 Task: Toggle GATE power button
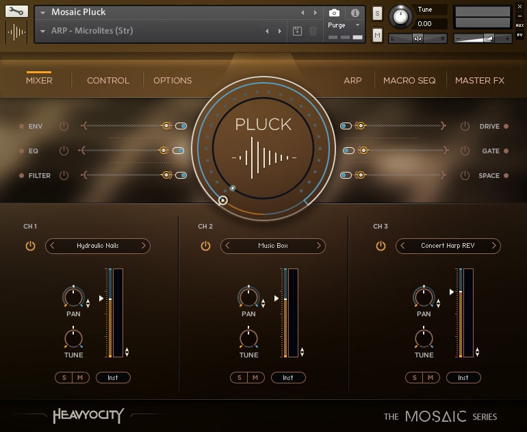(465, 151)
